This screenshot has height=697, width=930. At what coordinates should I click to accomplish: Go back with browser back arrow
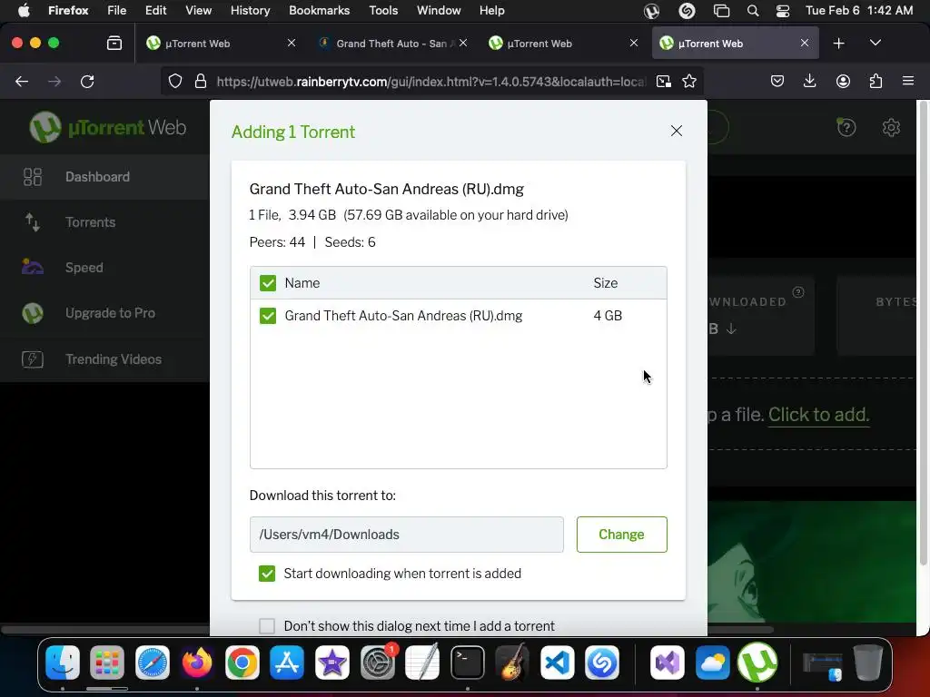tap(22, 81)
